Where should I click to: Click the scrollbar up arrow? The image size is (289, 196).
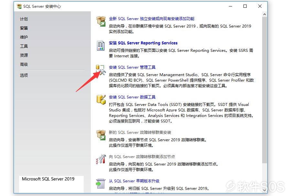coord(264,14)
